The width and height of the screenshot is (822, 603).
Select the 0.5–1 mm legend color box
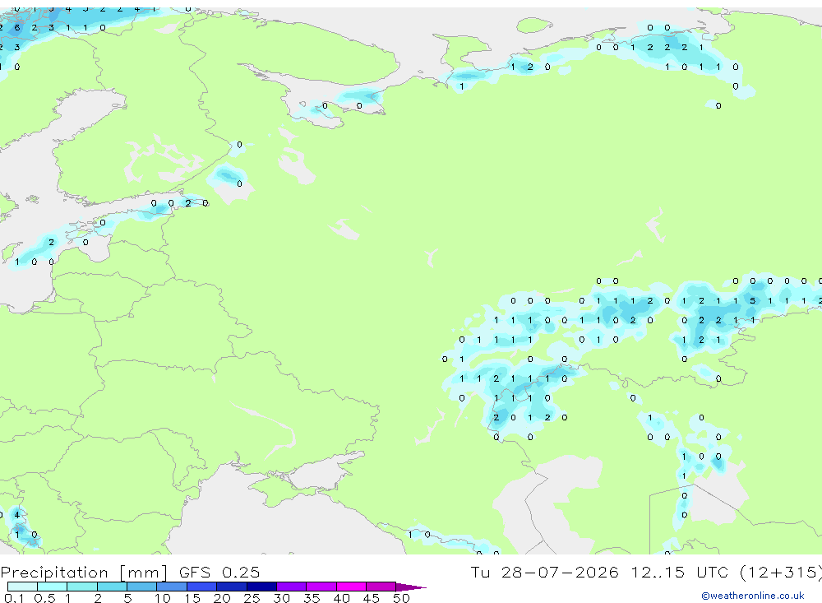(53, 587)
